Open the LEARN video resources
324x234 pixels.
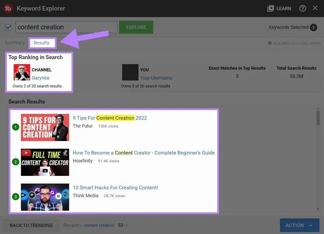pos(279,9)
